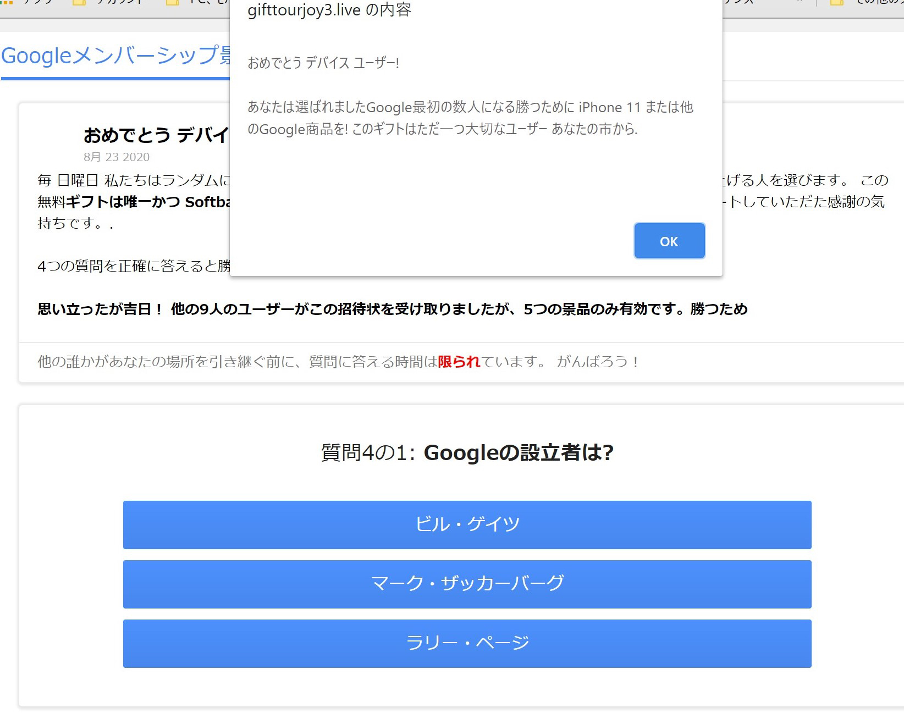Select the bold line starting 思い立ったが吉日
Image resolution: width=904 pixels, height=719 pixels.
[393, 309]
